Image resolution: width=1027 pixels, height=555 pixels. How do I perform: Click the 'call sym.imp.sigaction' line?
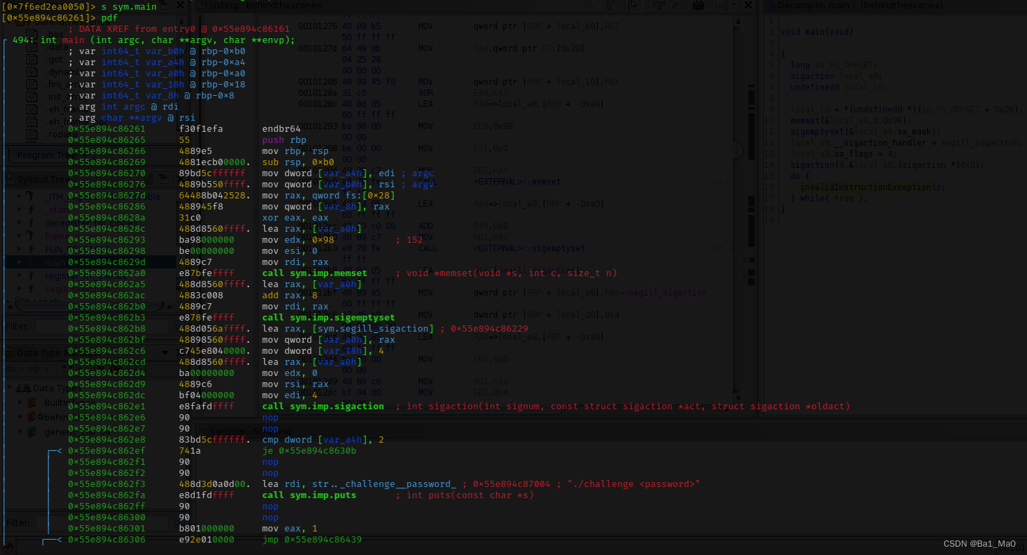tap(323, 406)
